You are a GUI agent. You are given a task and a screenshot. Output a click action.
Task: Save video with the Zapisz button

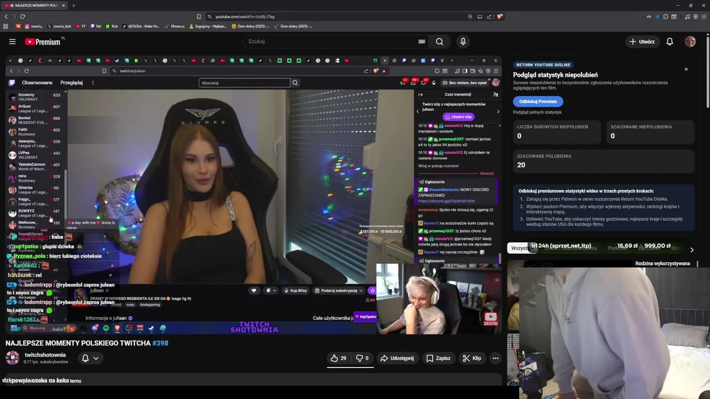(x=438, y=358)
